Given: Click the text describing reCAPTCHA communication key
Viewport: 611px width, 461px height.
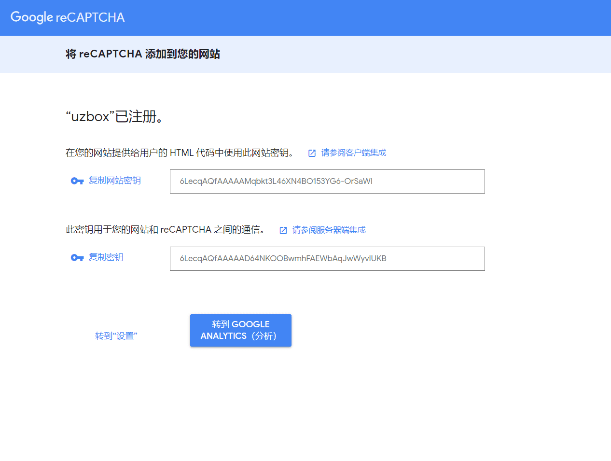Looking at the screenshot, I should point(167,230).
